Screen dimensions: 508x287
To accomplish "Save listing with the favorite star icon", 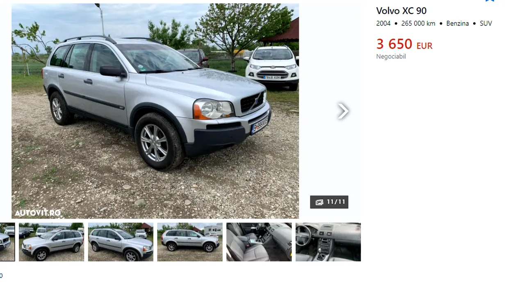I will coord(490,1).
